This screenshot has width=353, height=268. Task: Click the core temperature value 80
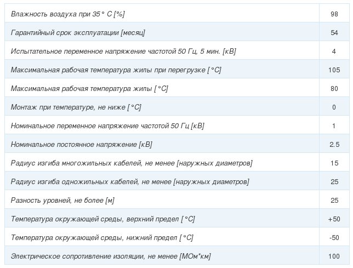(334, 89)
